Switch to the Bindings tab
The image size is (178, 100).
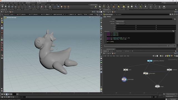109,17
